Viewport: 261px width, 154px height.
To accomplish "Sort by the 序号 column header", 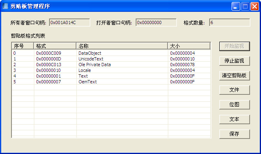I will [22, 46].
